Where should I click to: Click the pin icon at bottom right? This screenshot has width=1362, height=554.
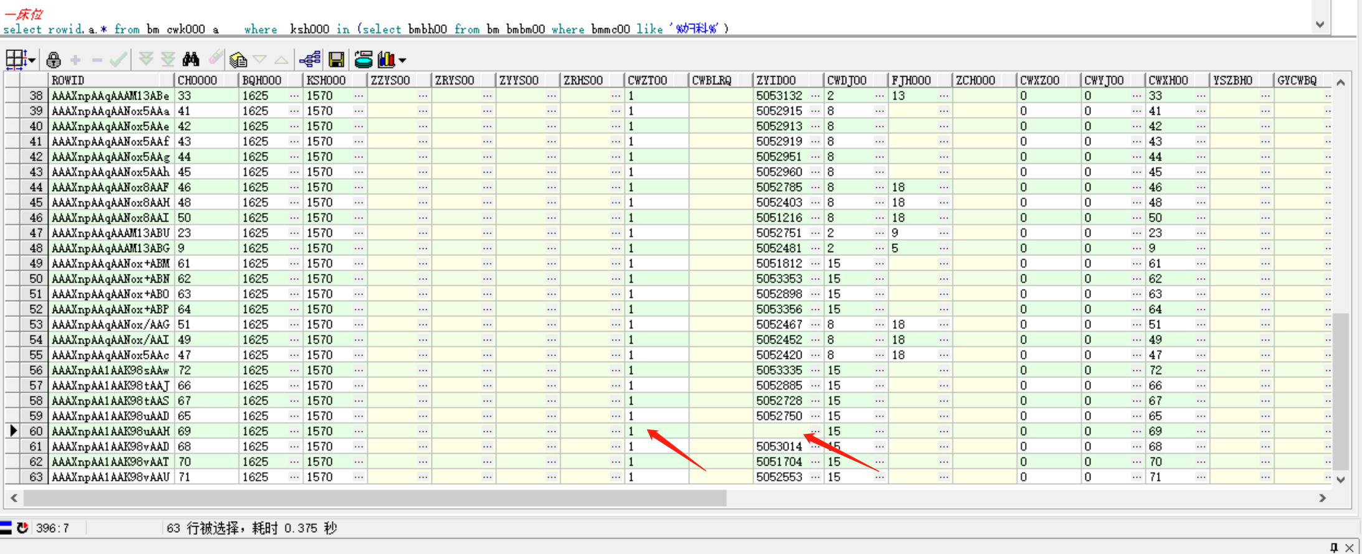click(x=1333, y=548)
